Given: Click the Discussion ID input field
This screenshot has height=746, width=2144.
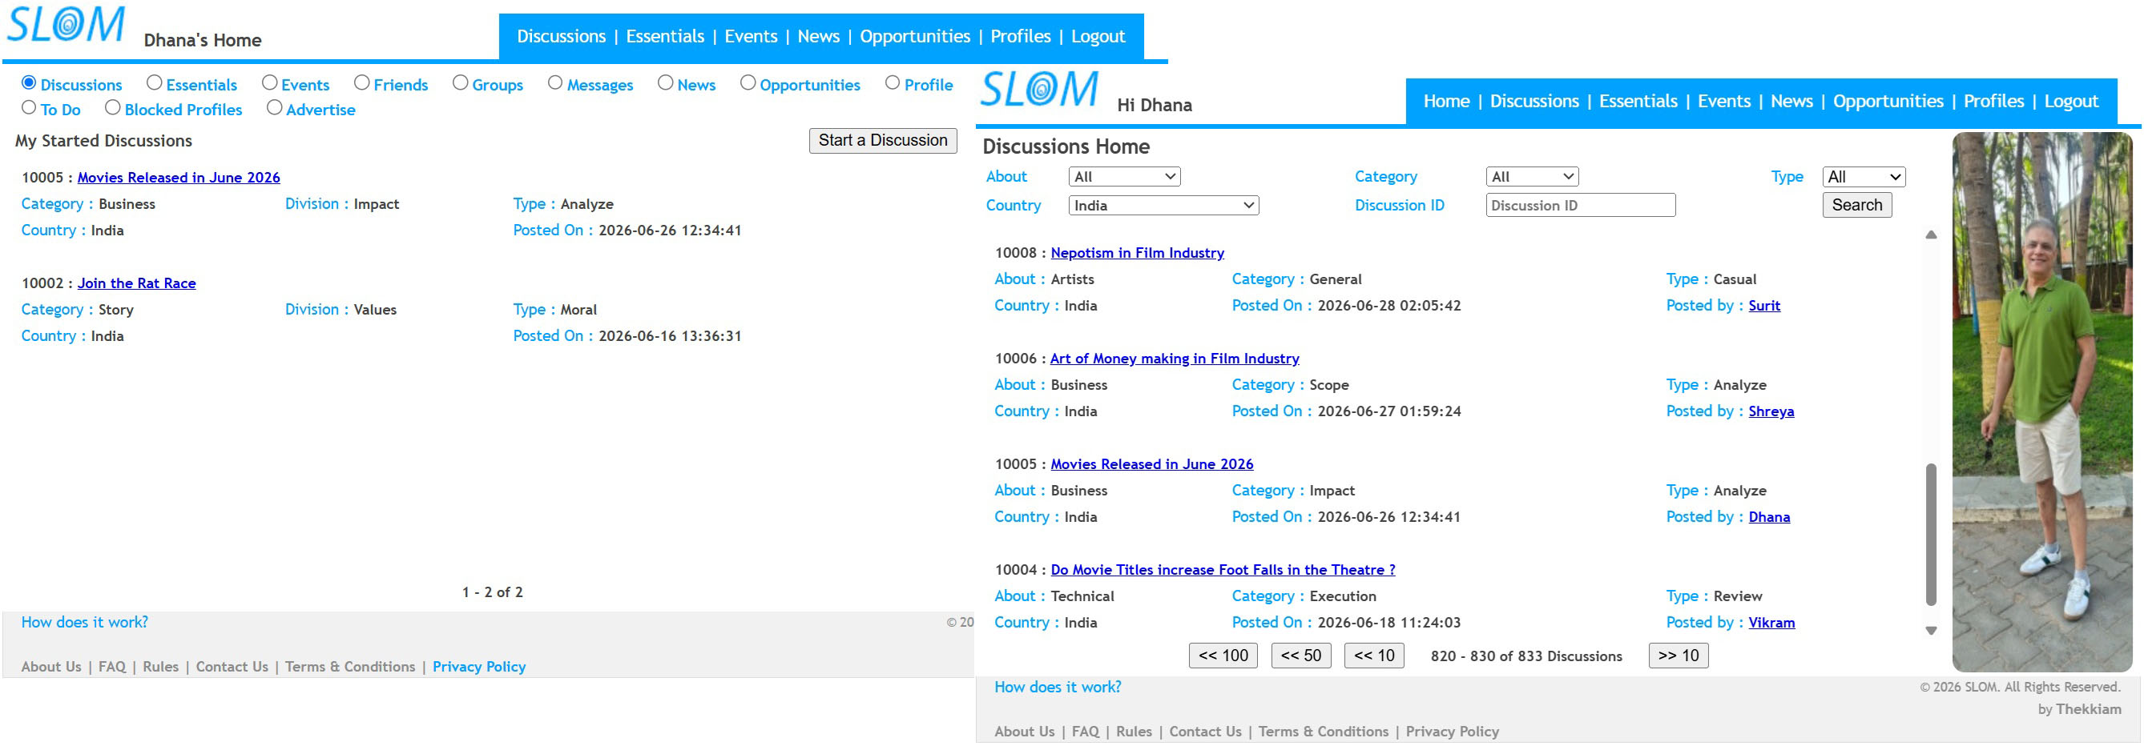Looking at the screenshot, I should tap(1581, 206).
